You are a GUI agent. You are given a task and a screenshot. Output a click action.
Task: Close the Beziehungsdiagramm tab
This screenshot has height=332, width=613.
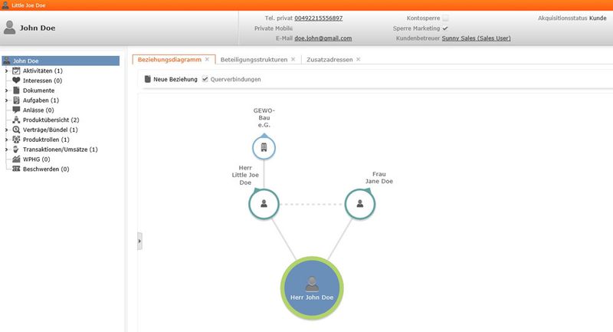[207, 60]
